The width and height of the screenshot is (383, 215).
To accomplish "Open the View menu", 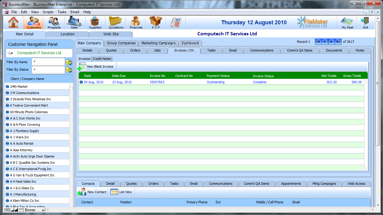I will tap(35, 12).
